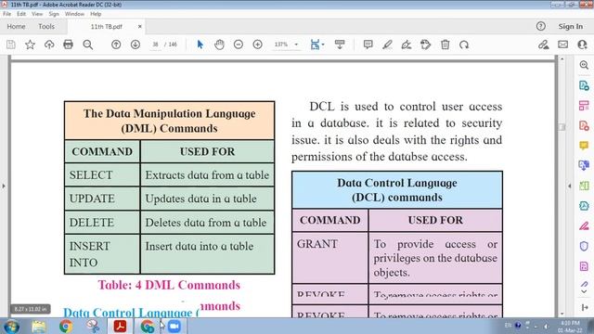
Task: Open Zoom app from taskbar
Action: click(x=174, y=326)
